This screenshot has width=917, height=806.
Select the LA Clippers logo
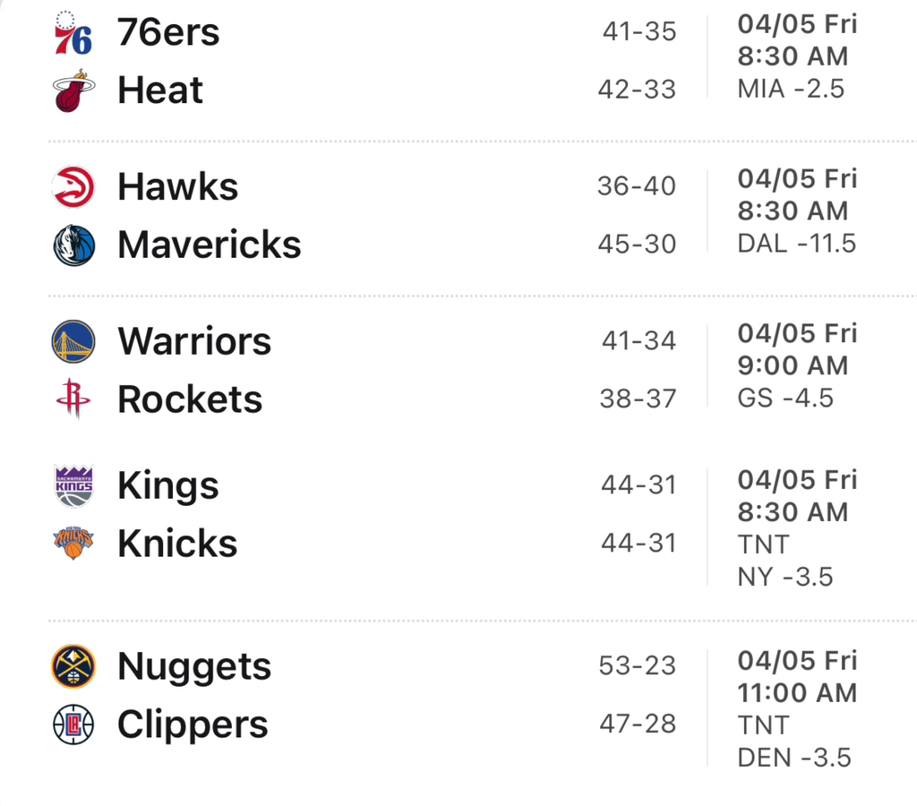(73, 725)
